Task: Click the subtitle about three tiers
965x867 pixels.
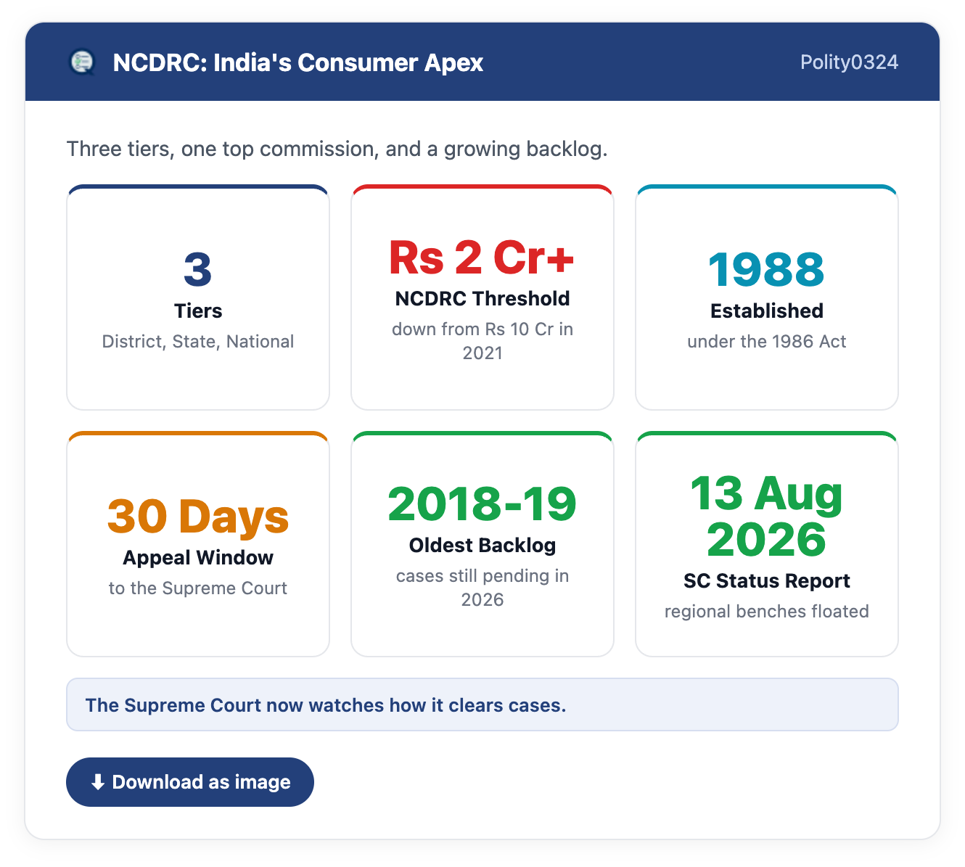Action: pos(337,149)
